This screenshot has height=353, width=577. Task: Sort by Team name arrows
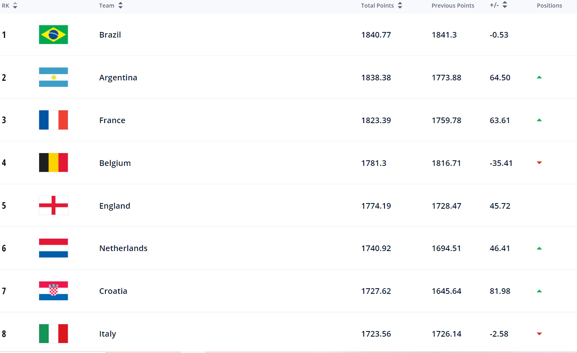tap(120, 6)
